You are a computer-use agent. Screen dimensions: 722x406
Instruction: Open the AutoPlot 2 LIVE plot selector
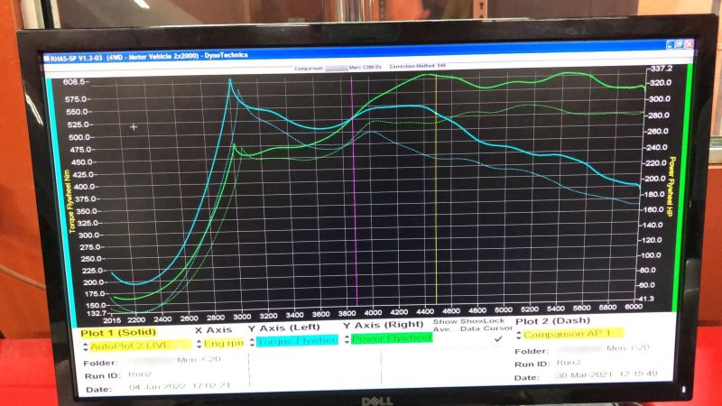140,346
